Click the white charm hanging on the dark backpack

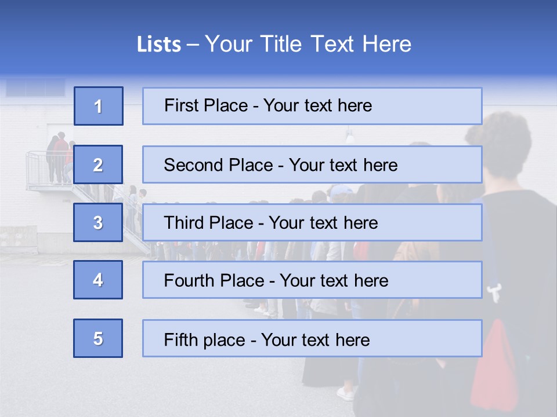pos(493,293)
